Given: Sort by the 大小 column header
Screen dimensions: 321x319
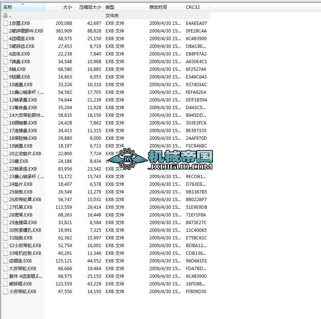Looking at the screenshot, I should 60,7.
